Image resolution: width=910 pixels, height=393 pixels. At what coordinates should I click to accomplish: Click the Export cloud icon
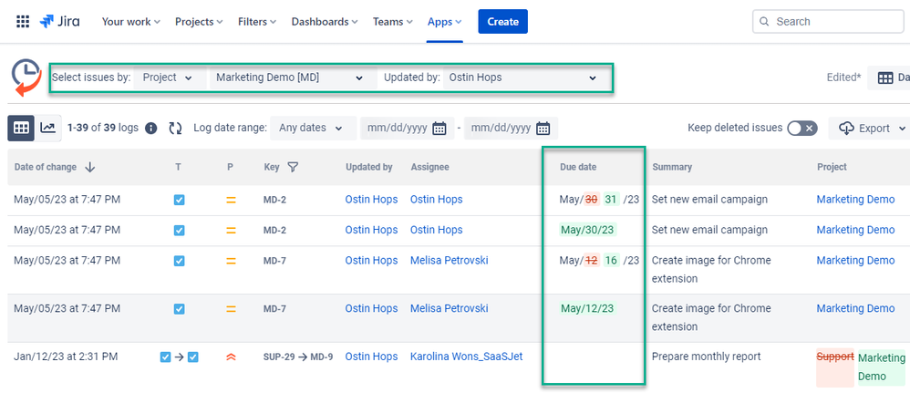point(845,129)
